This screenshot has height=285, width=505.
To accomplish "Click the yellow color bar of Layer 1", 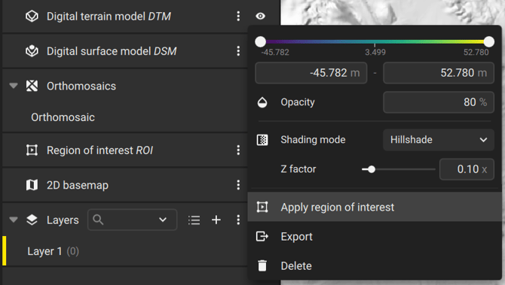I will click(5, 251).
